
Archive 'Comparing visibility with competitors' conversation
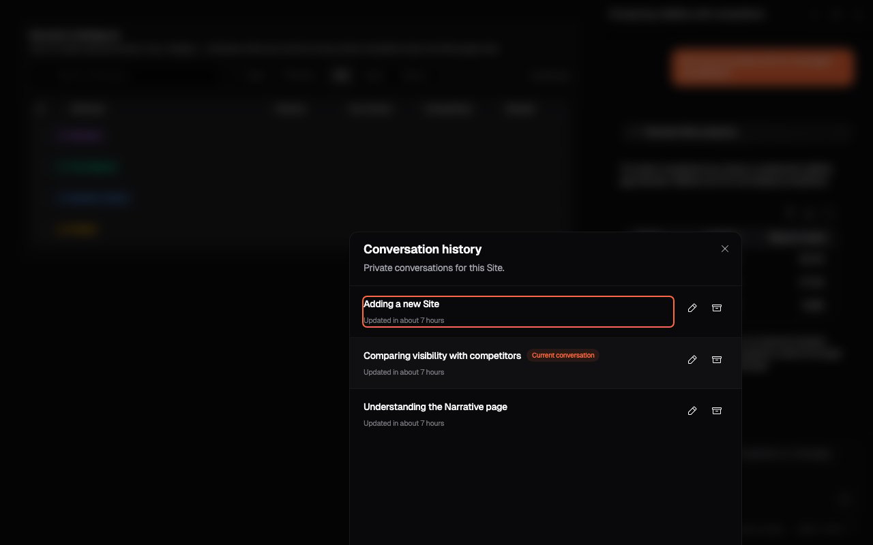point(717,360)
